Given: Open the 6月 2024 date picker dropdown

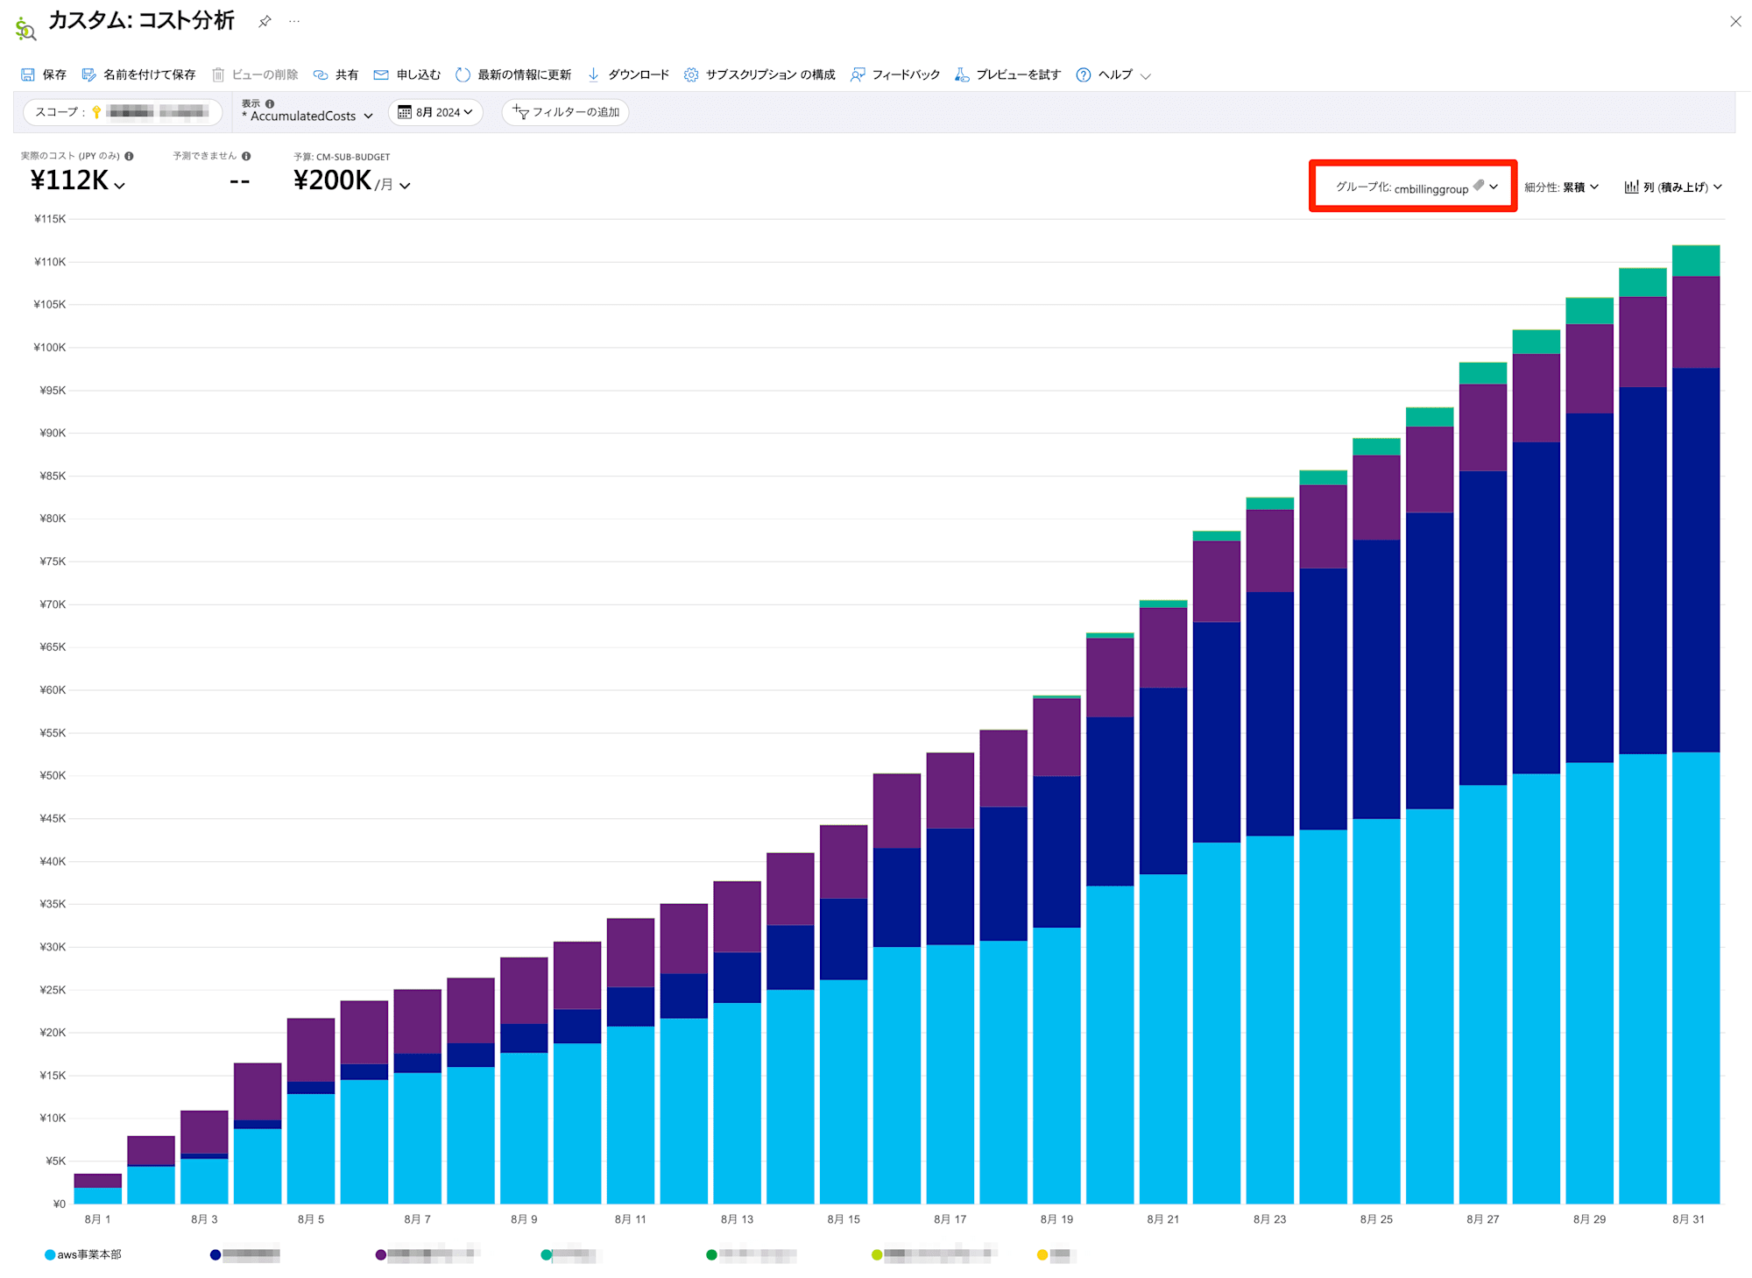Looking at the screenshot, I should (435, 113).
